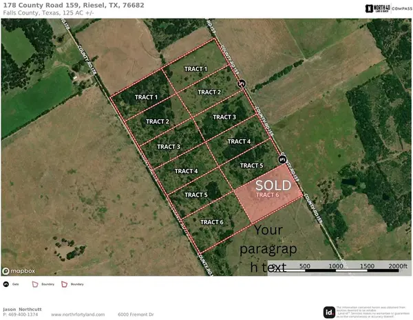The height and width of the screenshot is (320, 413).
Task: Select the TRACT 3 label on the County Rd 178 side
Action: point(169,147)
